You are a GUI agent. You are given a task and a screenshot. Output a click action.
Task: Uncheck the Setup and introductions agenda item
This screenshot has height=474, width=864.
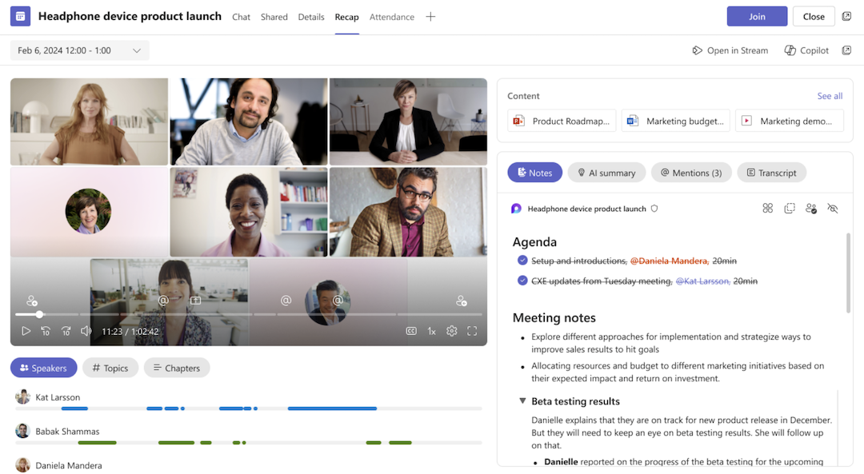click(522, 261)
